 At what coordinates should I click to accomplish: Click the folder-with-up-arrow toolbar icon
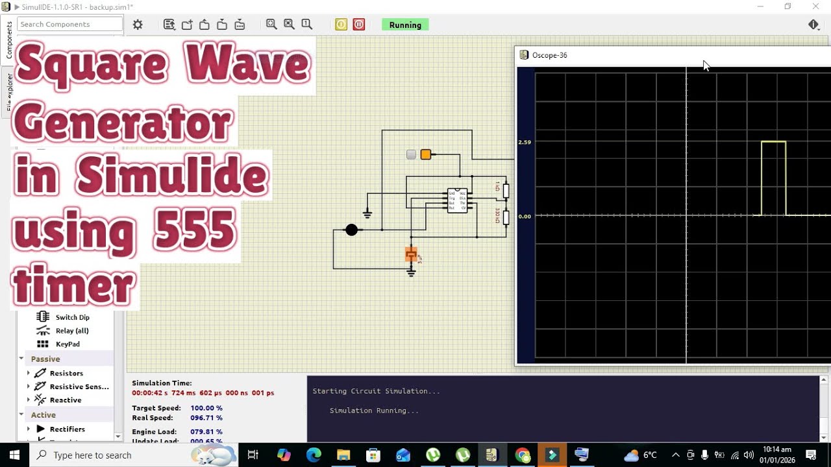[205, 25]
